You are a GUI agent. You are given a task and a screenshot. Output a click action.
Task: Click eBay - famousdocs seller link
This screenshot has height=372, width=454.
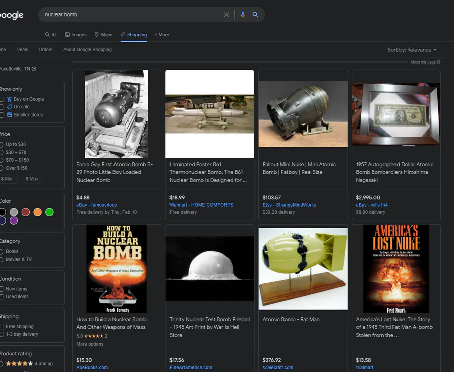tap(96, 205)
